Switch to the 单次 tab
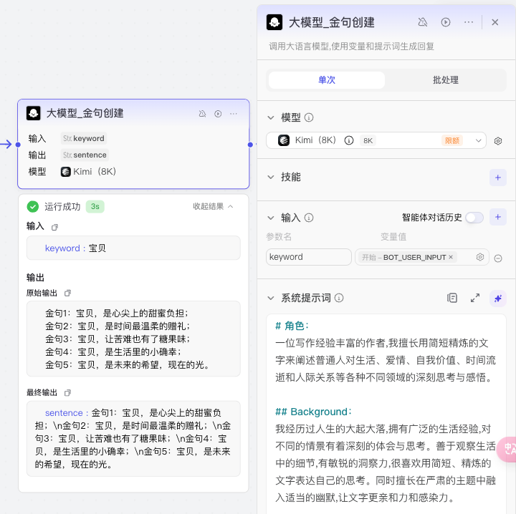This screenshot has width=516, height=514. tap(327, 80)
